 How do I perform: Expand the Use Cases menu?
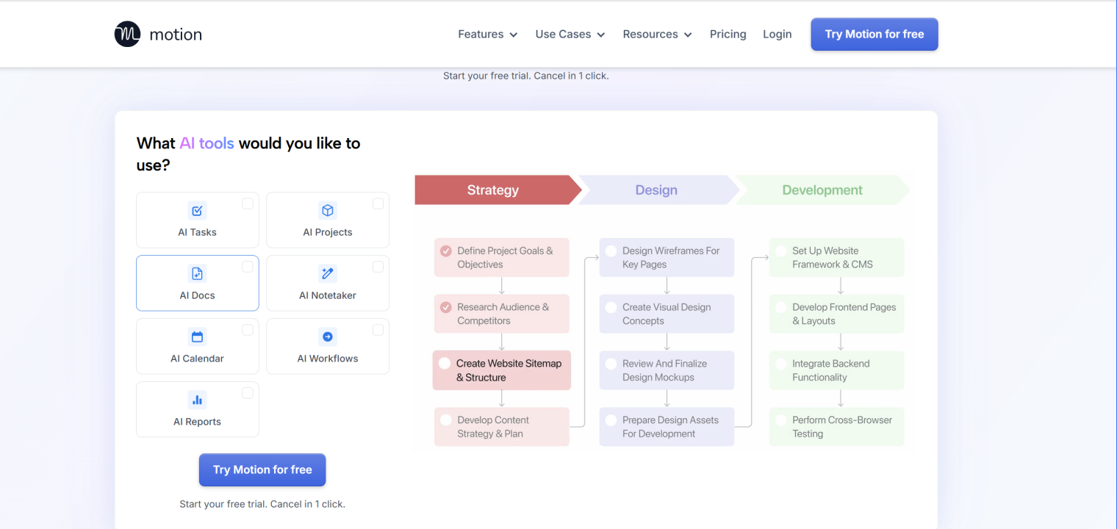(x=570, y=34)
